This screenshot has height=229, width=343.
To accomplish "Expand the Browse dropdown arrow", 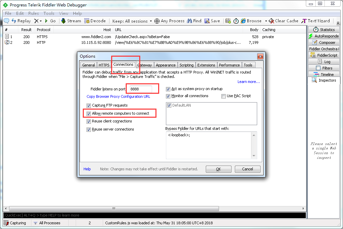I will point(266,21).
